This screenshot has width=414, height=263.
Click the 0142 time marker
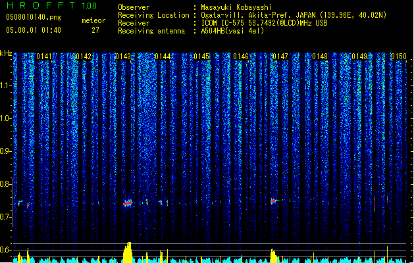(x=84, y=57)
